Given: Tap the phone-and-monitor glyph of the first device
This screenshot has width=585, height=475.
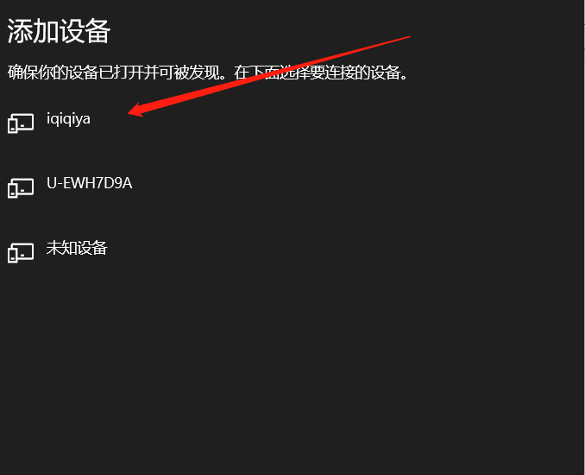Looking at the screenshot, I should 21,123.
